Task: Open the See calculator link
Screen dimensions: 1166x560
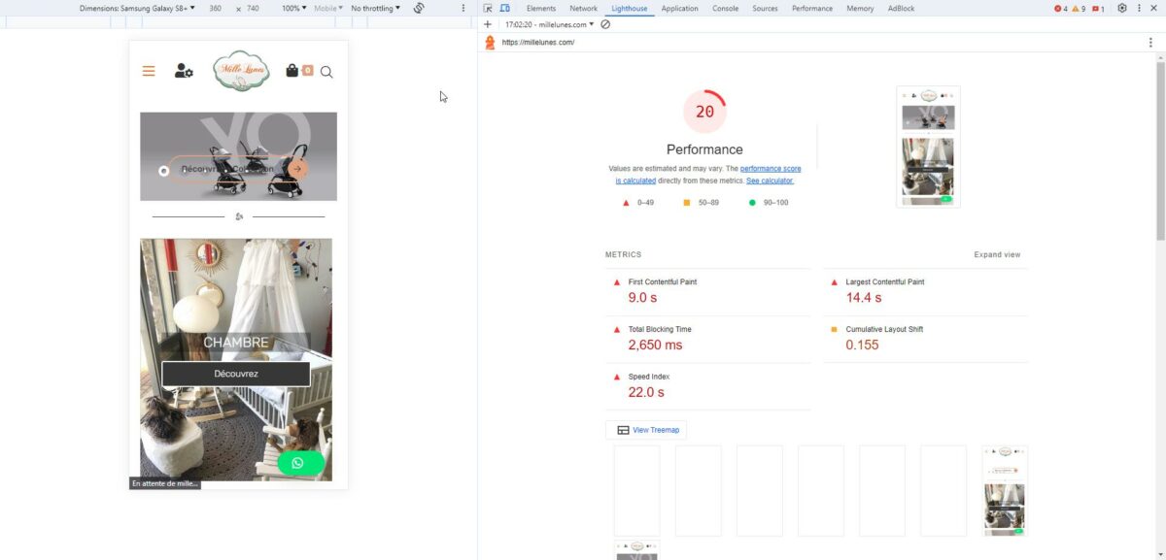Action: (x=770, y=181)
